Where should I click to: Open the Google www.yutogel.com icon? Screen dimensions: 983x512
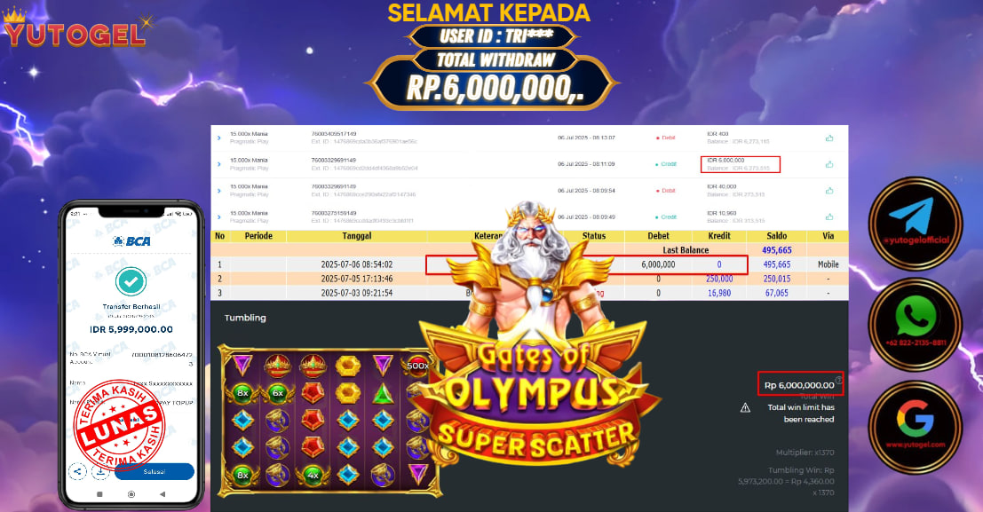[916, 427]
